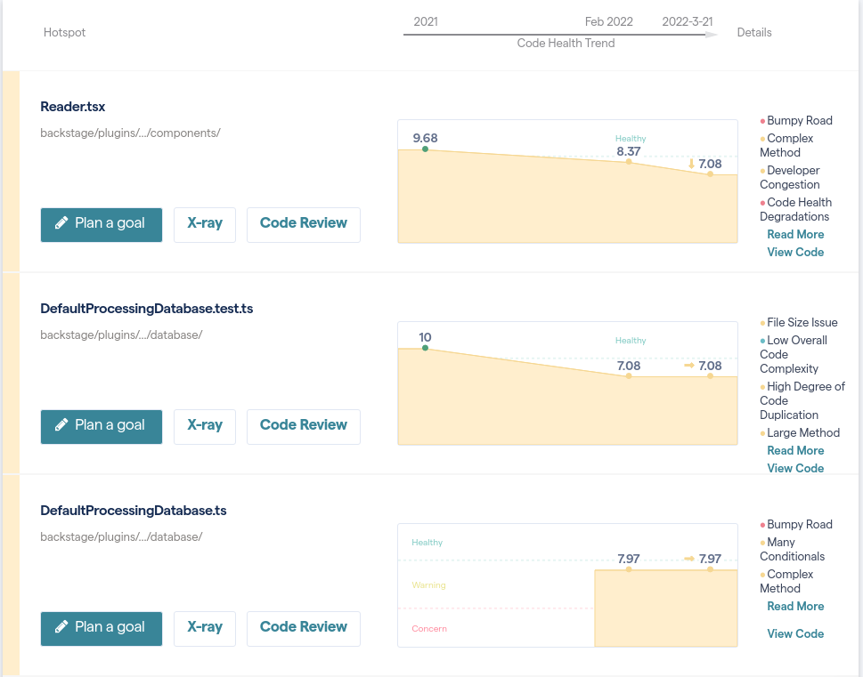Click View Code for Reader.tsx
863x677 pixels.
pyautogui.click(x=795, y=252)
